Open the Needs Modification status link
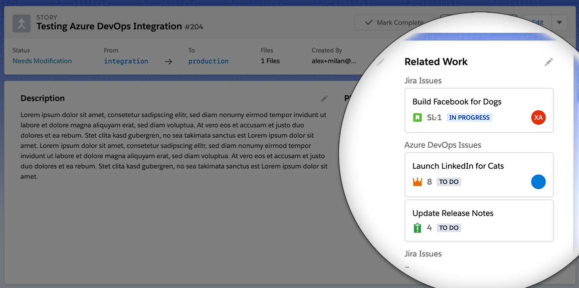This screenshot has height=288, width=579. point(42,61)
